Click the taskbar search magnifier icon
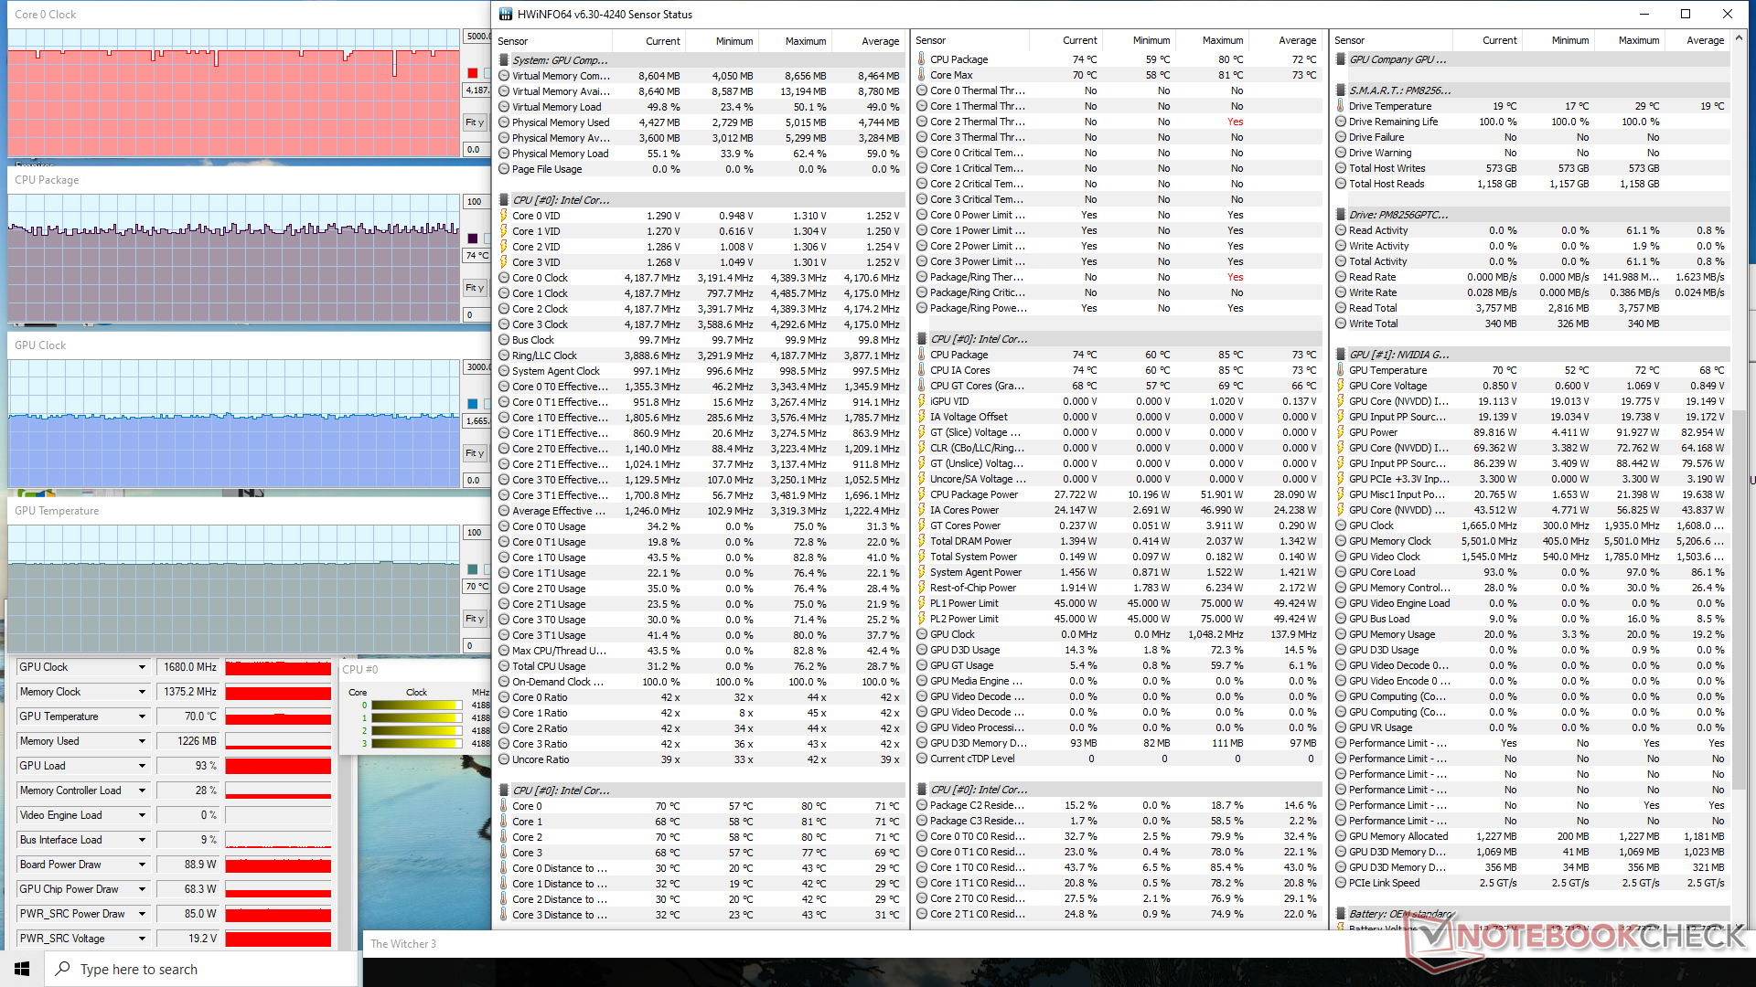This screenshot has height=987, width=1756. coord(62,969)
